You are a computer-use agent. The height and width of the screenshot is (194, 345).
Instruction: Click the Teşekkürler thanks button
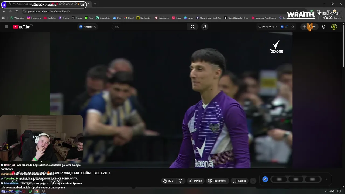coord(217,181)
